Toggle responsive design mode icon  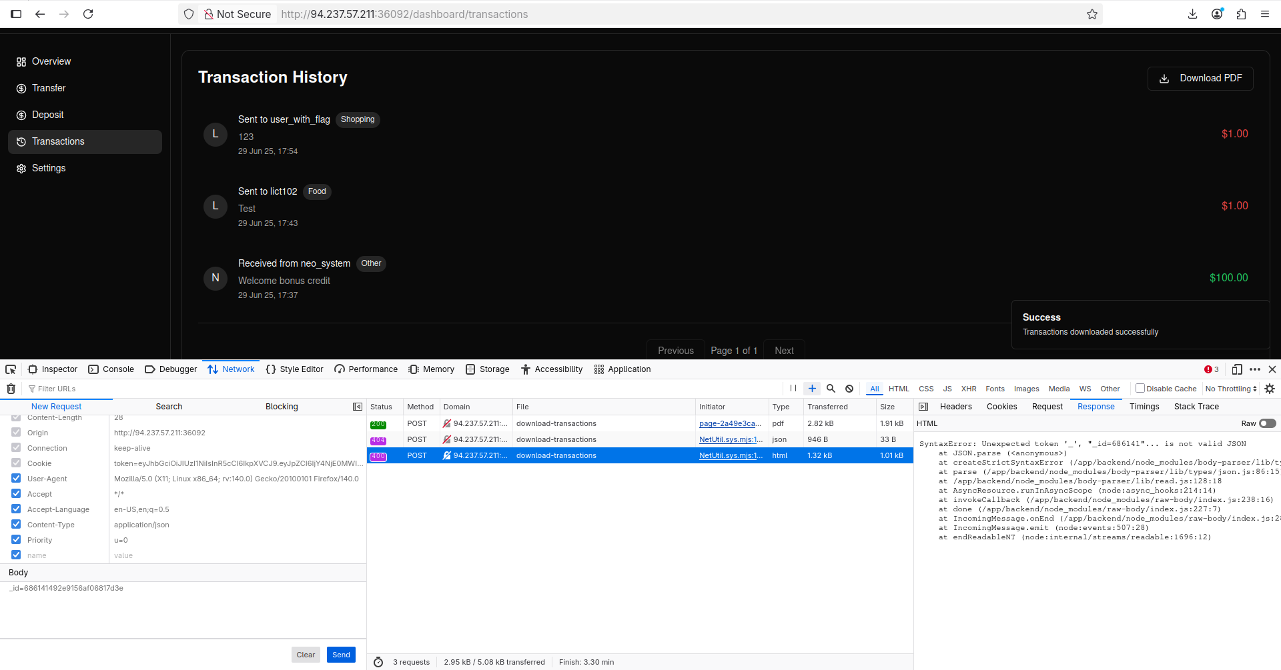coord(1237,369)
